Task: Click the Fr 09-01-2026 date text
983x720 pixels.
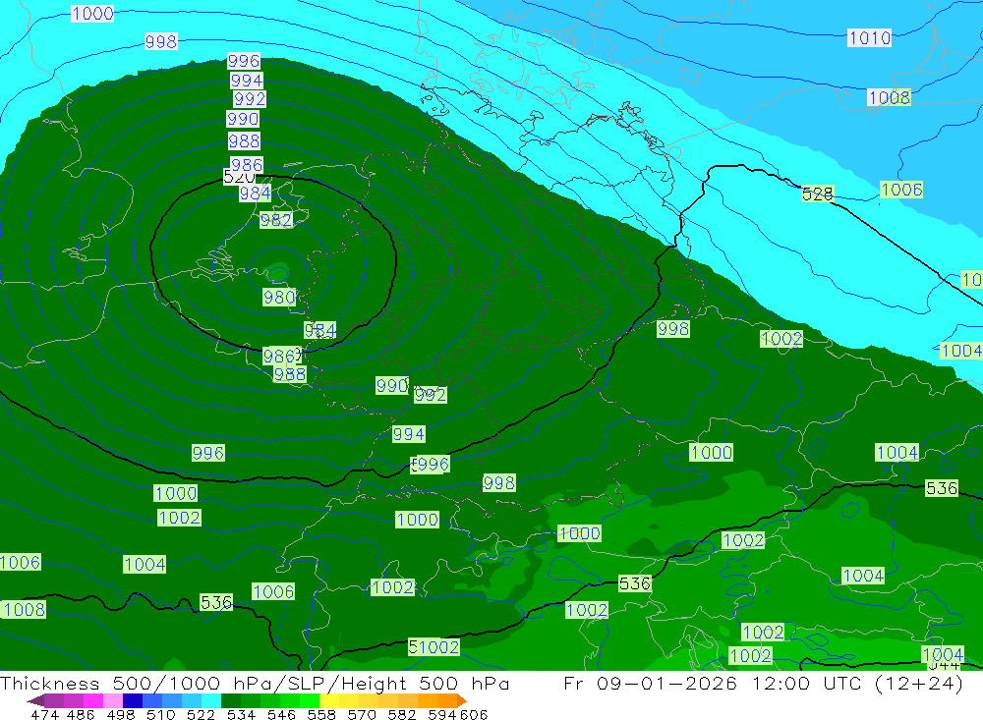Action: 650,683
